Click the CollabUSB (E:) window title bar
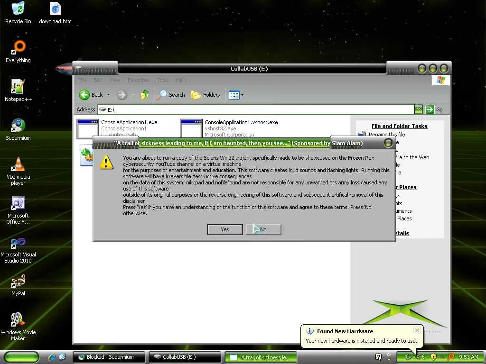Screen dimensions: 486x364 (249, 69)
